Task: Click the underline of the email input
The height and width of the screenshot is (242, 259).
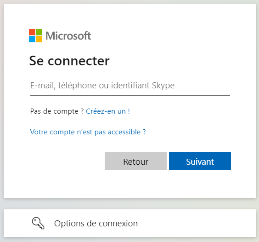Action: point(130,95)
